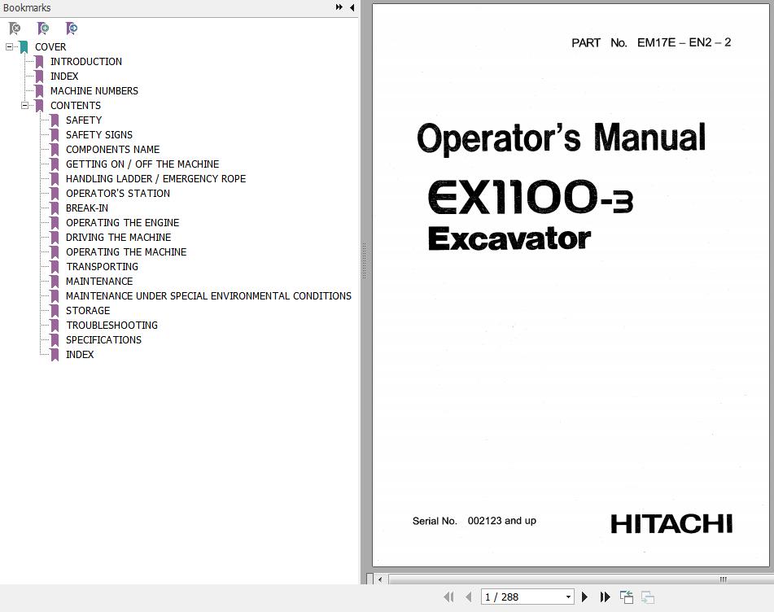Go to next page arrow
The width and height of the screenshot is (774, 612).
click(x=585, y=597)
